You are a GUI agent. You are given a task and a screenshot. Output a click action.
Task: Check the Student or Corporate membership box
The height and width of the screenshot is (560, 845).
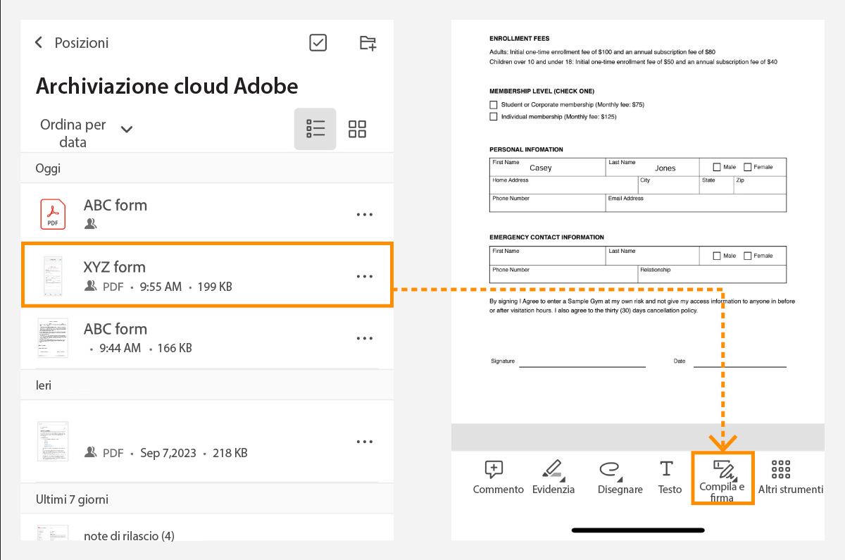click(x=494, y=104)
